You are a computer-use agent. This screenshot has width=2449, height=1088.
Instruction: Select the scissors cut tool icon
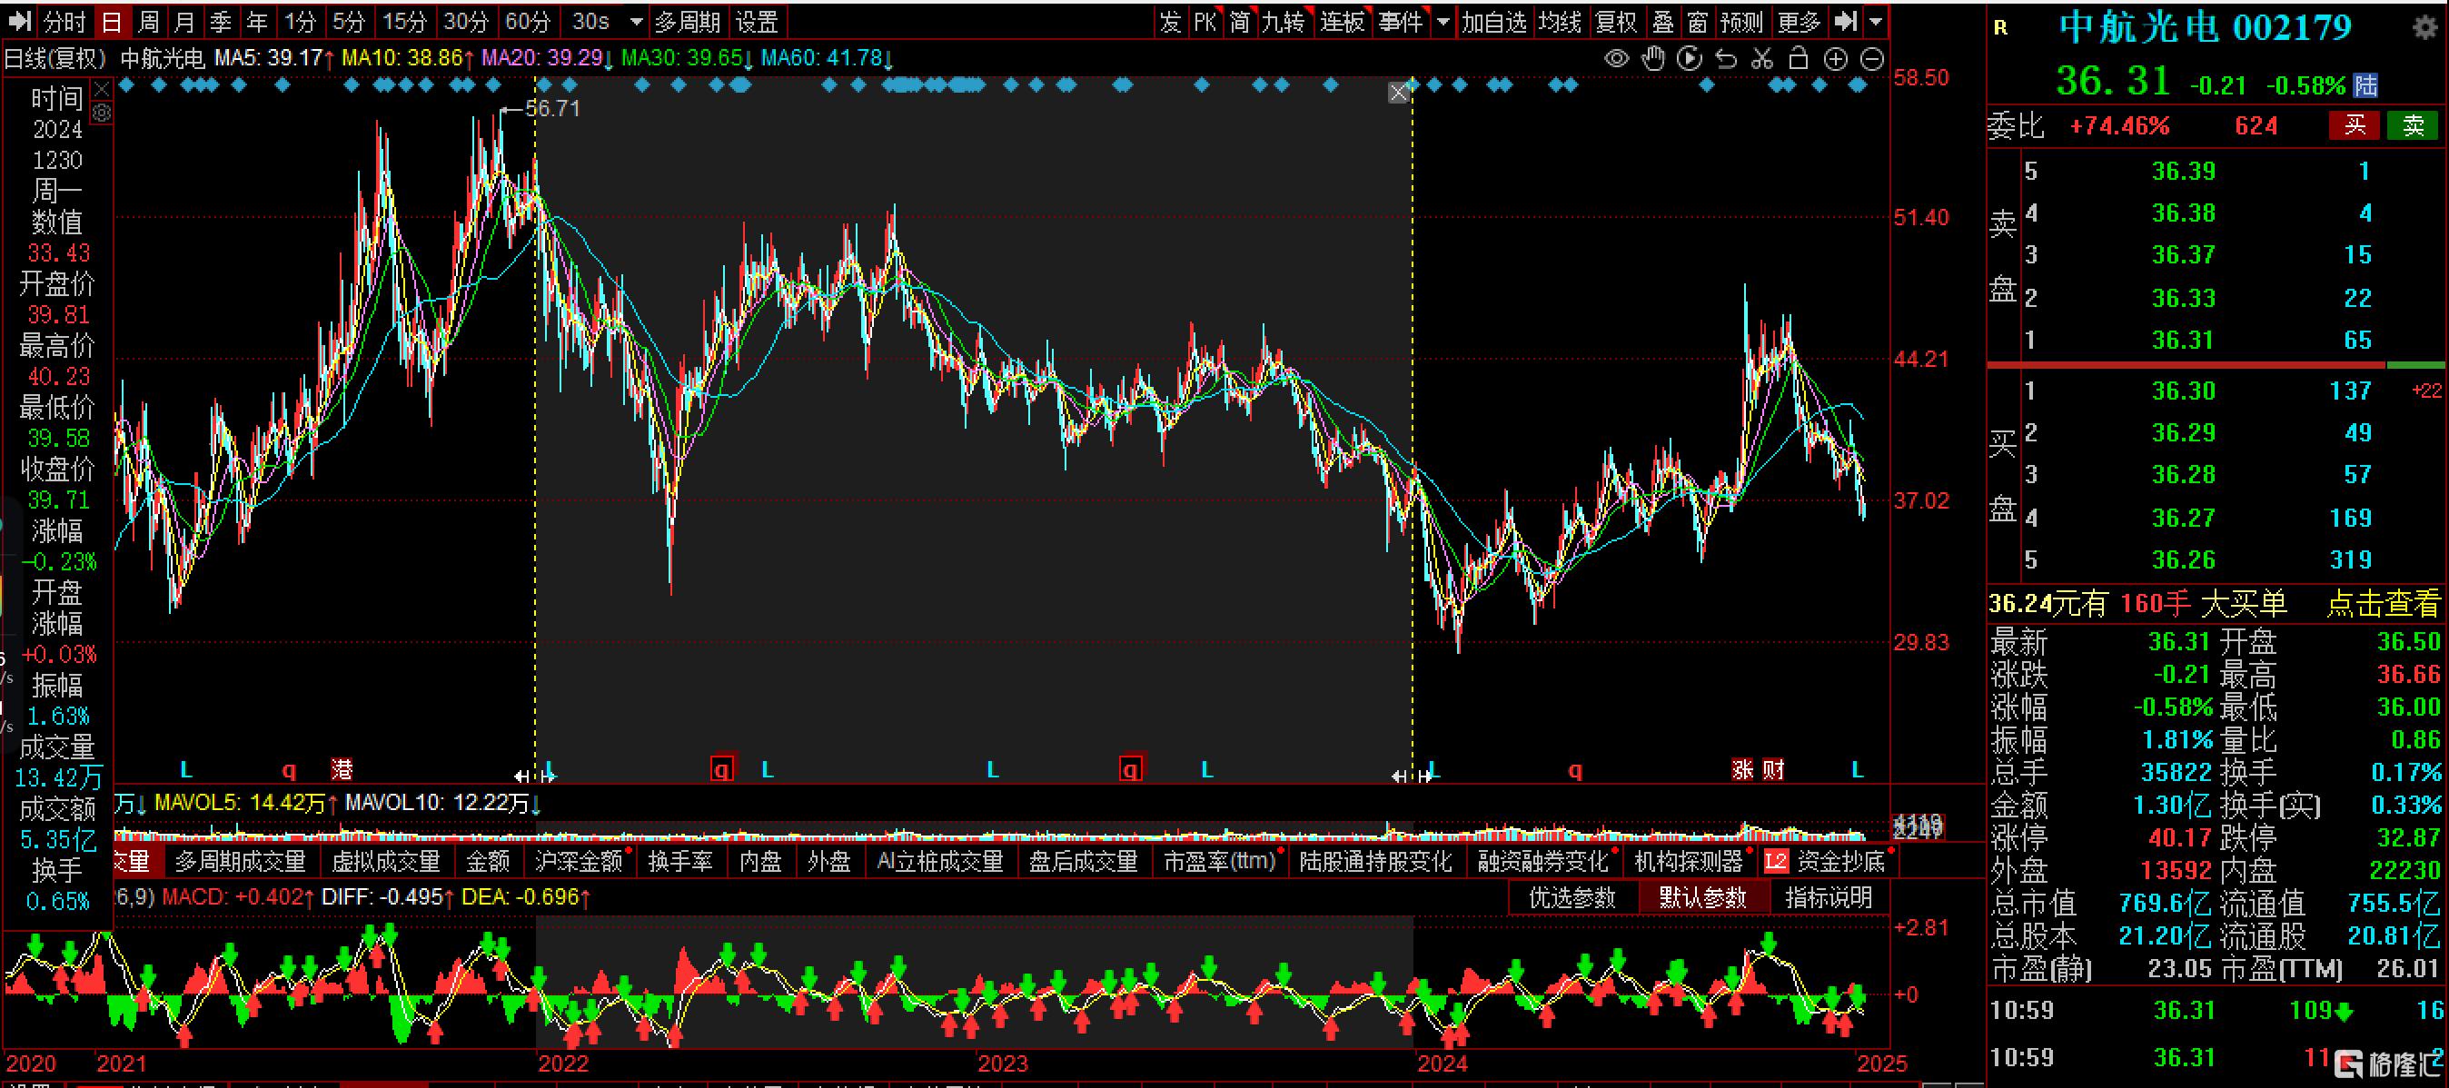tap(1761, 59)
